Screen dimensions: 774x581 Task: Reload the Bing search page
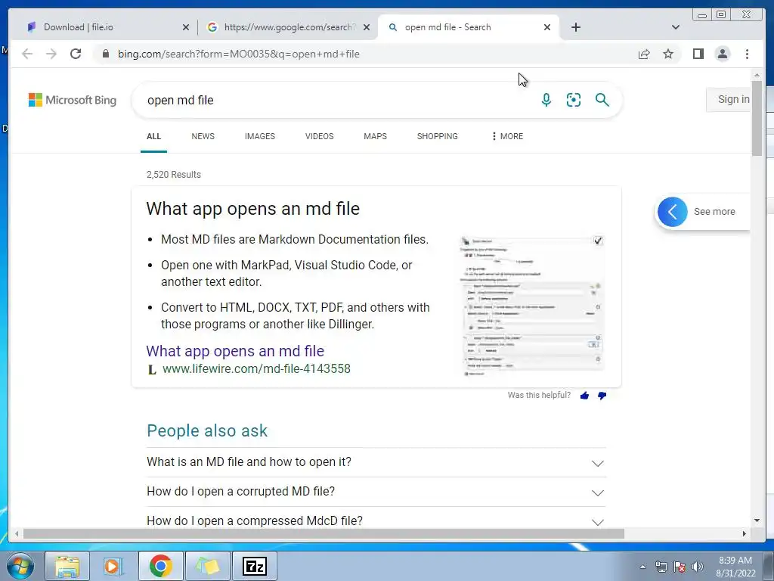(76, 54)
